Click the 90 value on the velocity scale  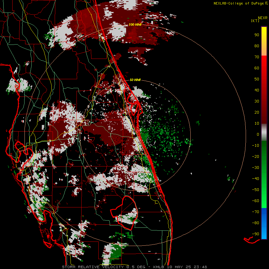tap(257, 35)
